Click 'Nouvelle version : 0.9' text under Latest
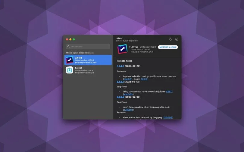Viewport: 244px width, 152px height. 84,73
